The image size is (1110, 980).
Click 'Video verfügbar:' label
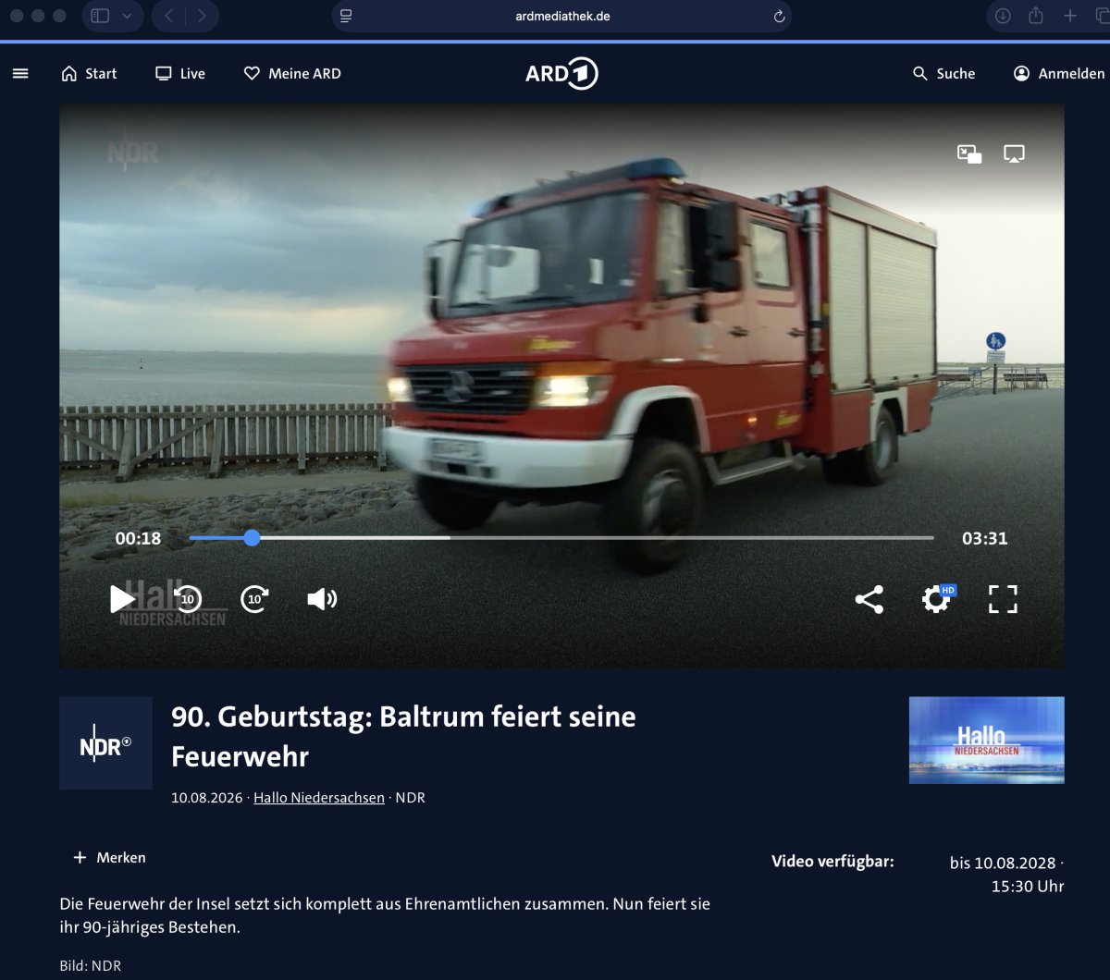(x=832, y=862)
